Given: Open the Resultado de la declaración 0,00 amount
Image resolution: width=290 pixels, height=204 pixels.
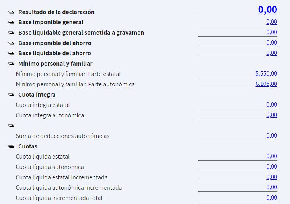Looking at the screenshot, I should [x=267, y=10].
